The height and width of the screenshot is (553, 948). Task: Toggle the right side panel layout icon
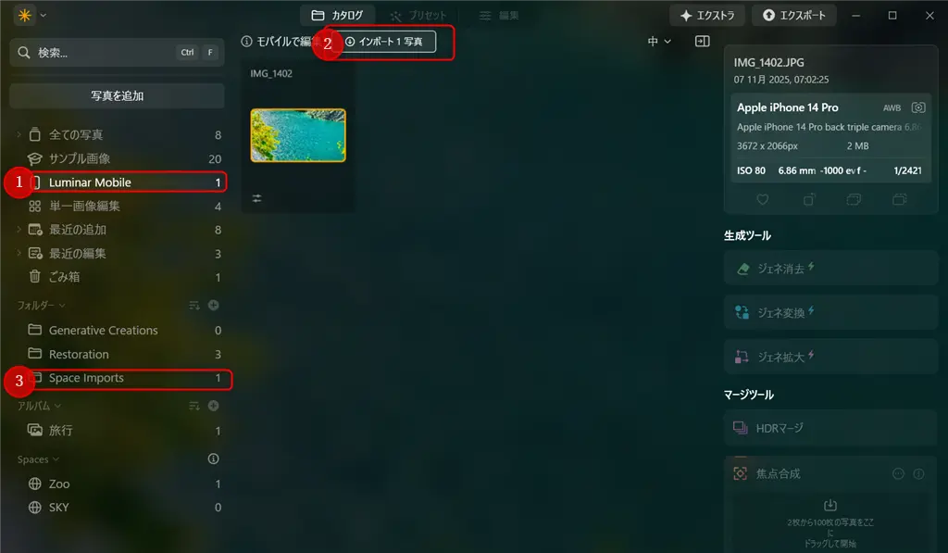click(702, 41)
